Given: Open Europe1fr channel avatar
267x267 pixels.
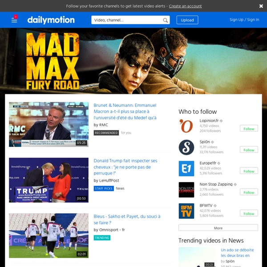Looking at the screenshot, I should tap(186, 168).
